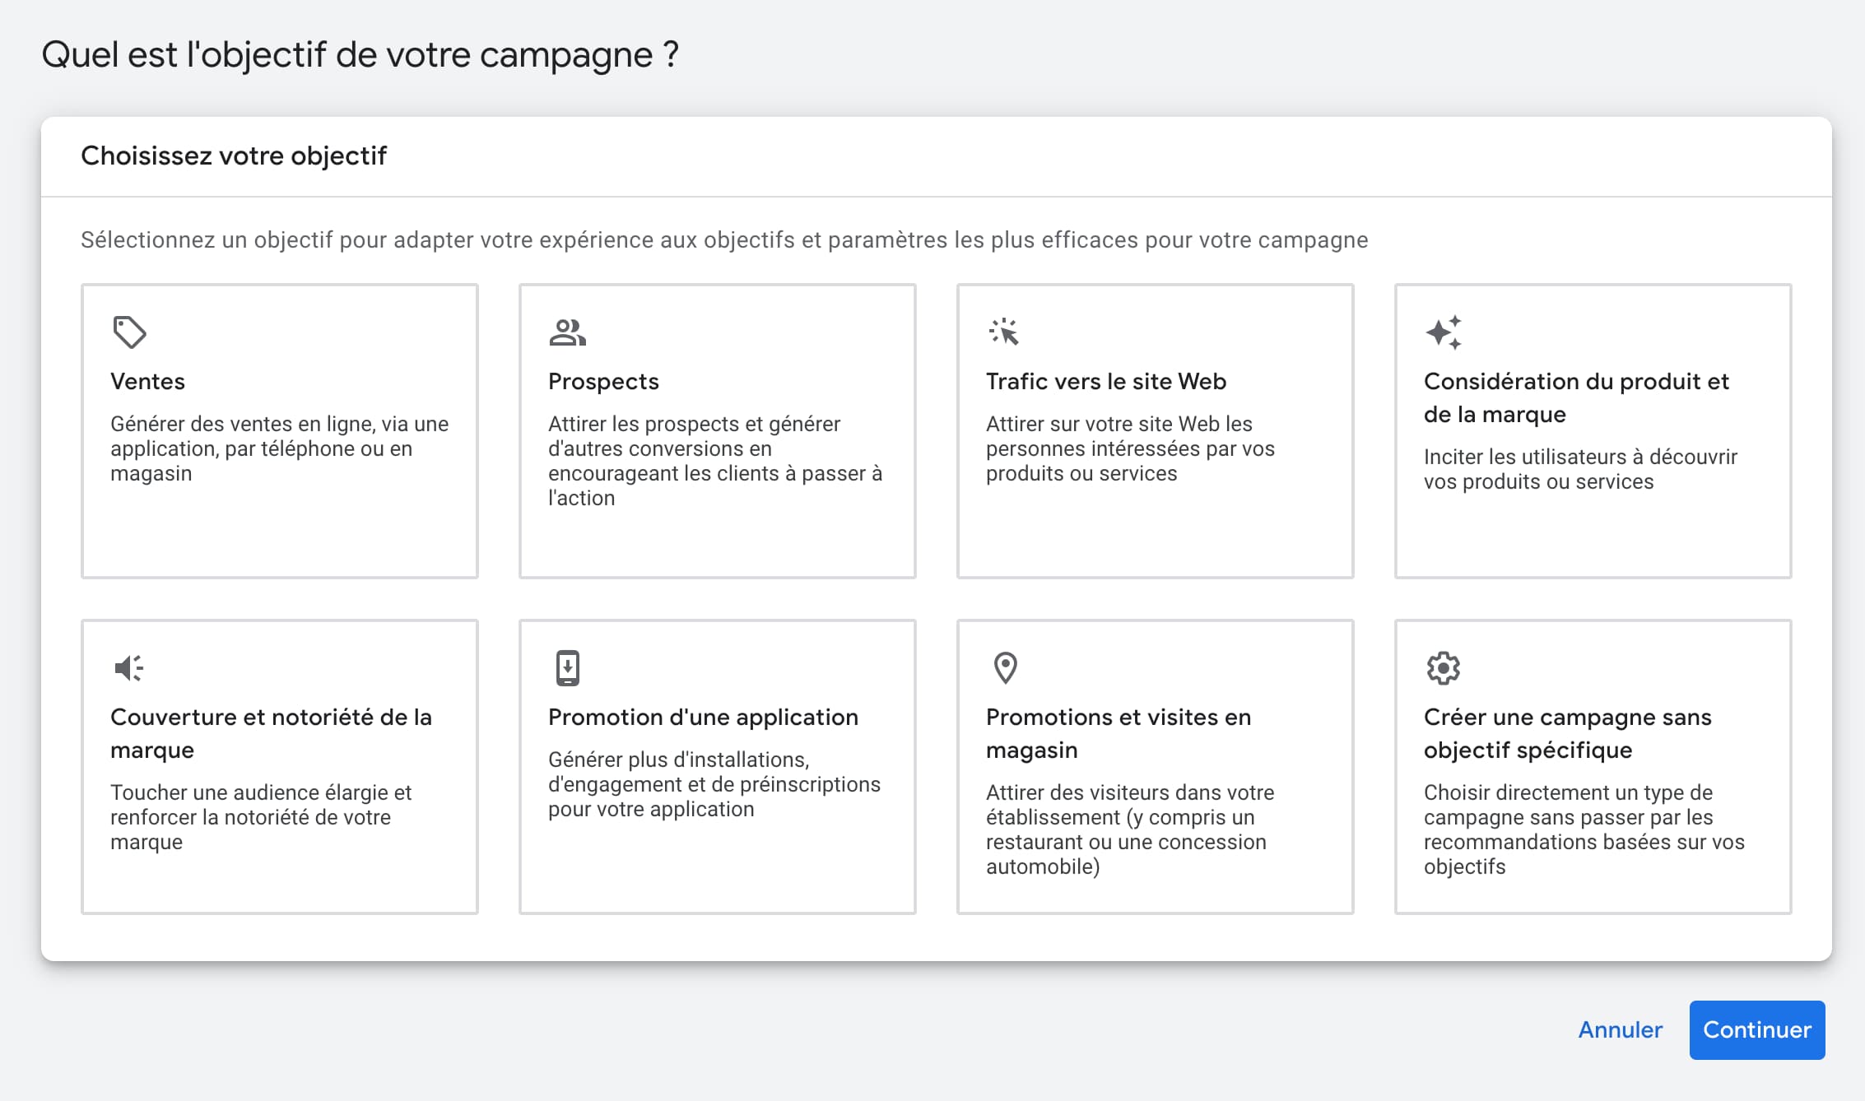1865x1101 pixels.
Task: Select Trafic vers le site Web heading
Action: coord(1106,381)
